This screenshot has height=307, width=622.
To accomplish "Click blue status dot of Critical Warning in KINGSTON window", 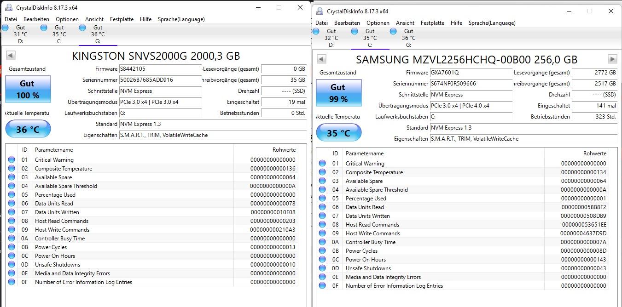I will coord(12,160).
